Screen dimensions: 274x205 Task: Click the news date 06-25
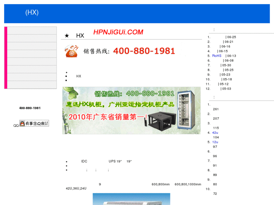231,37
